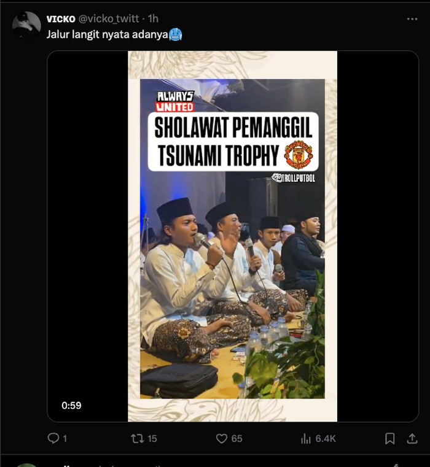The width and height of the screenshot is (430, 467).
Task: Open the view analytics bar chart icon
Action: tap(306, 438)
